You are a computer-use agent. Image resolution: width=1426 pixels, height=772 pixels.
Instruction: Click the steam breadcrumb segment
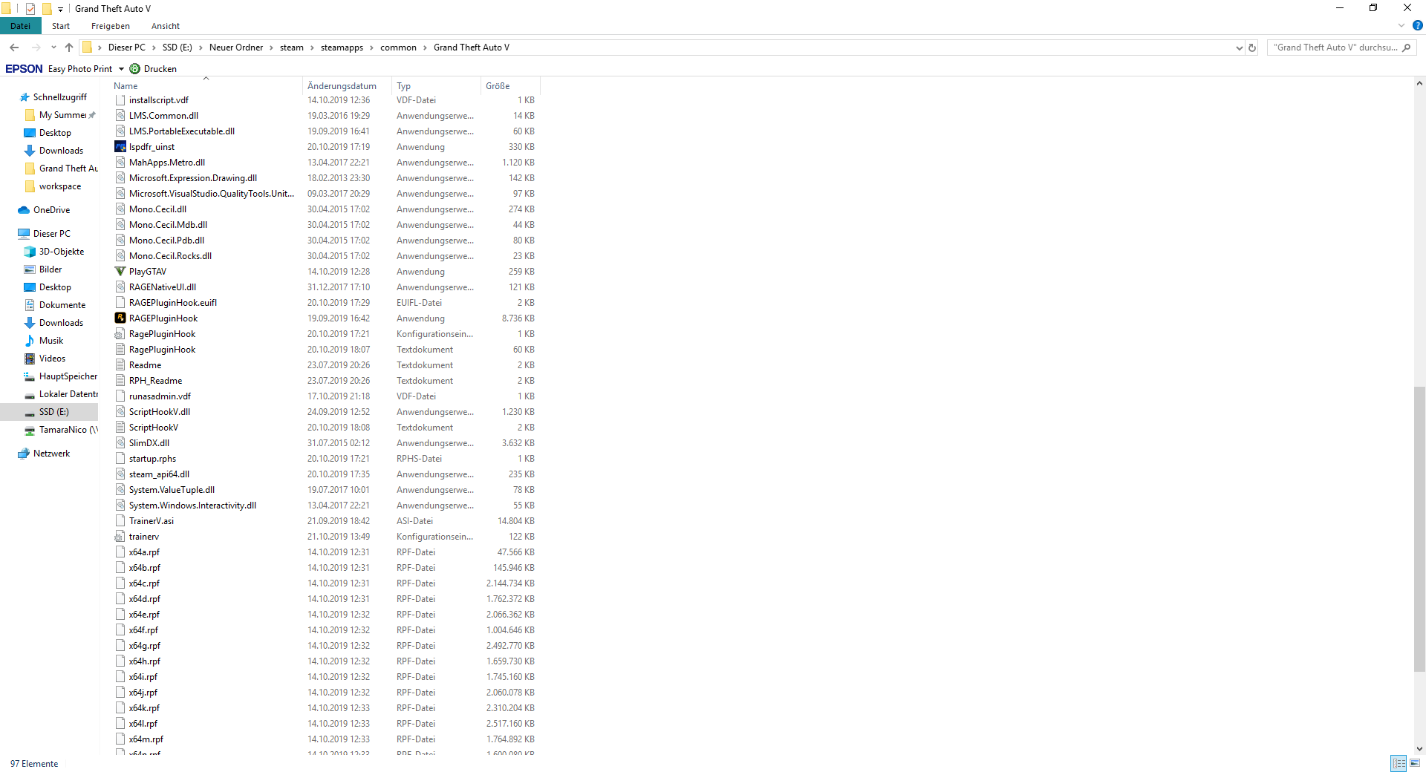(292, 48)
